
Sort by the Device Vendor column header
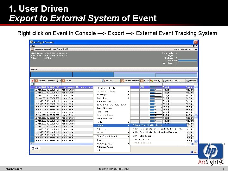pos(174,81)
